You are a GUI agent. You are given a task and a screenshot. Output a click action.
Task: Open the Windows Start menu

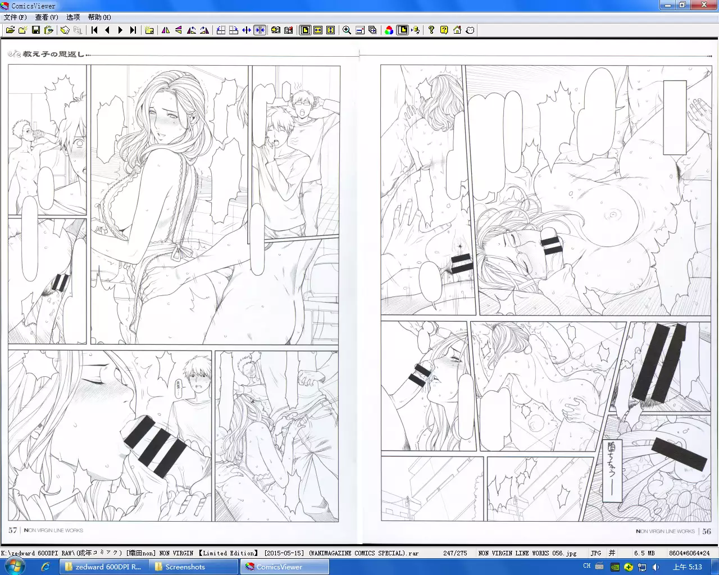[15, 567]
